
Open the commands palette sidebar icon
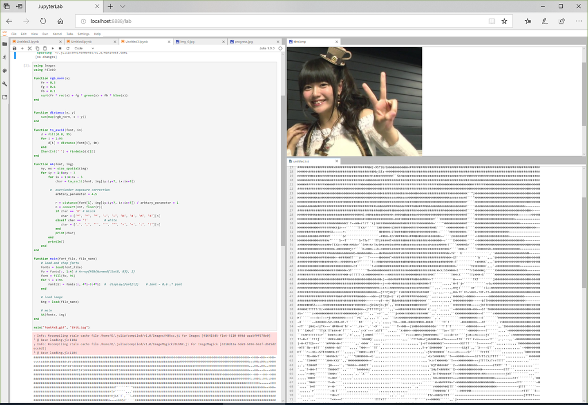[x=5, y=71]
